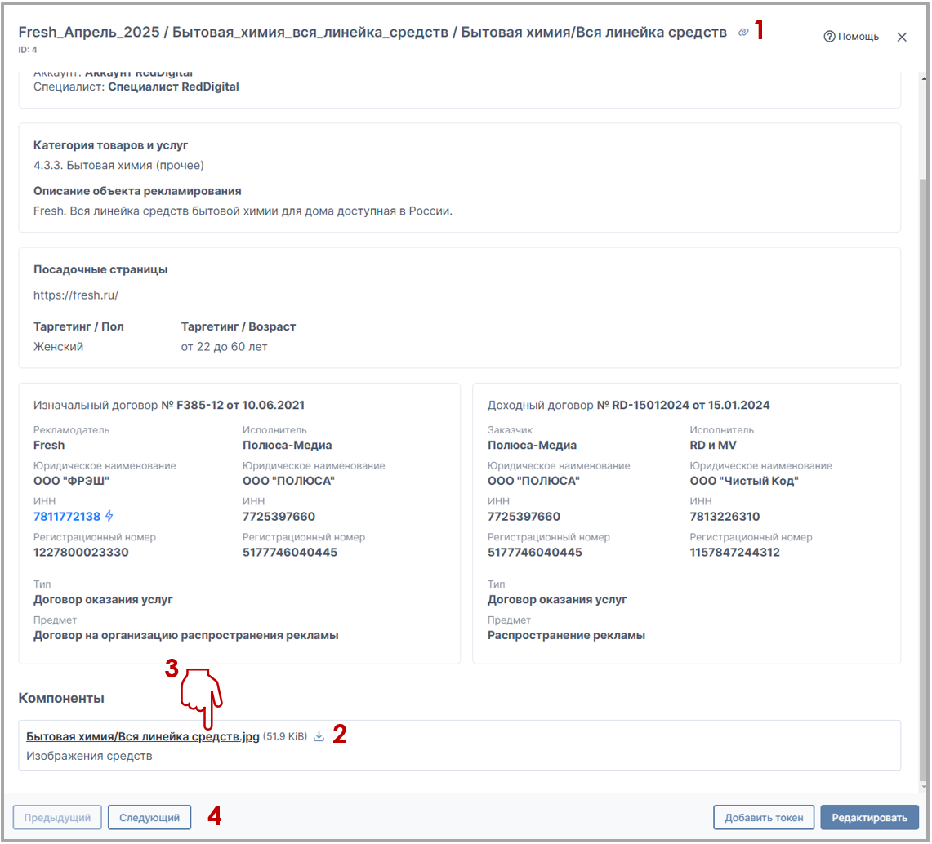
Task: Click registration number 1157847244312
Action: (x=734, y=553)
